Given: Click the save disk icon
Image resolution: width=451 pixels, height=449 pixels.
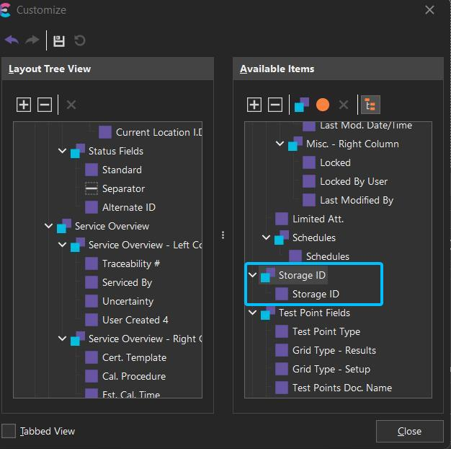Looking at the screenshot, I should (x=59, y=41).
